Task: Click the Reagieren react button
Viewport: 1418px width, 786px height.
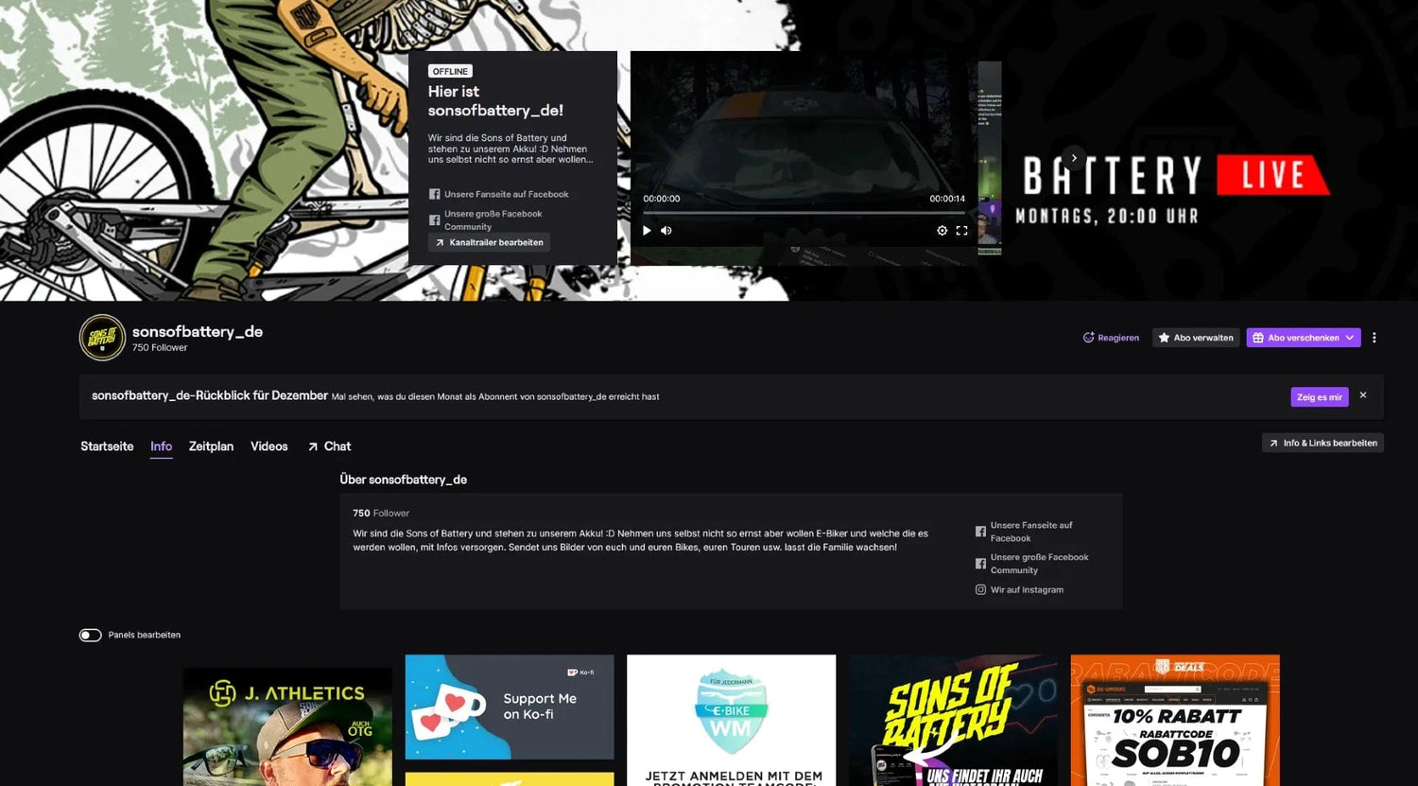Action: click(1111, 338)
